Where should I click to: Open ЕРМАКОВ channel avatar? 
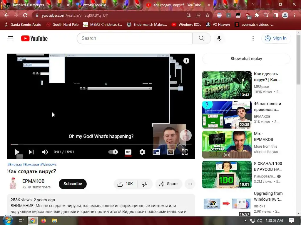tap(13, 183)
